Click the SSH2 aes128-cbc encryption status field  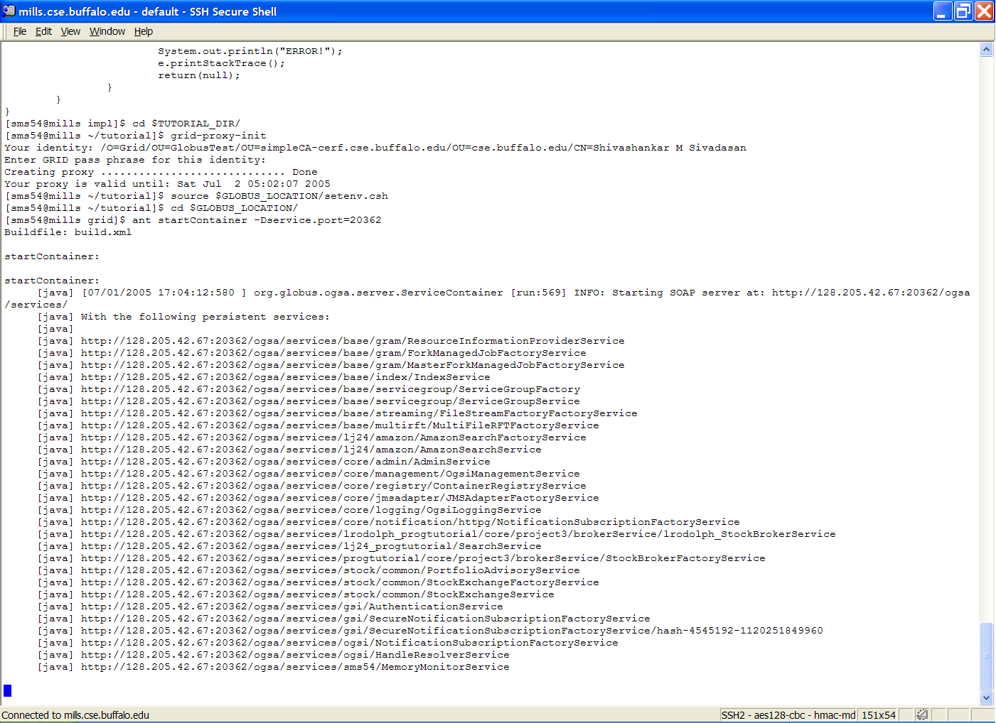[788, 714]
